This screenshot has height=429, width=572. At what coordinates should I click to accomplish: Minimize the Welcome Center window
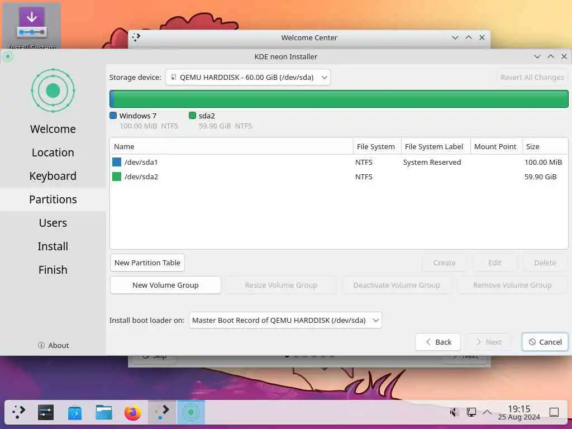coord(455,37)
